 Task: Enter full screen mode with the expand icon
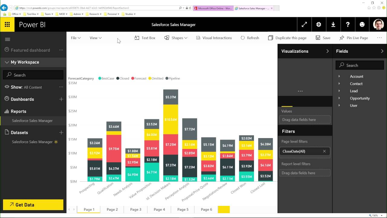coord(304,25)
